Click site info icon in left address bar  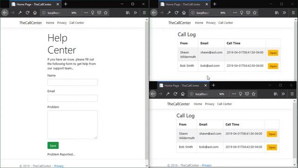44,13
